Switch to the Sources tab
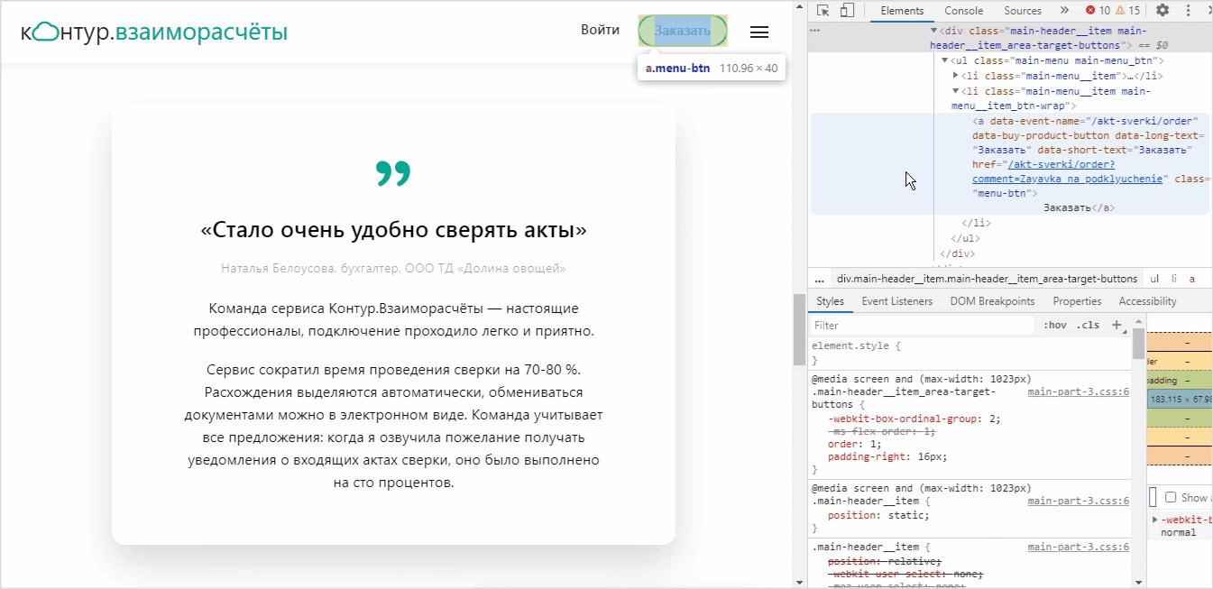Image resolution: width=1213 pixels, height=589 pixels. pos(1023,11)
